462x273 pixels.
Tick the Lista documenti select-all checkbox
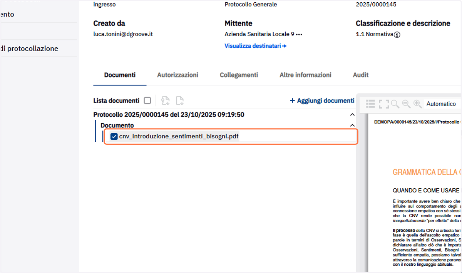(147, 100)
